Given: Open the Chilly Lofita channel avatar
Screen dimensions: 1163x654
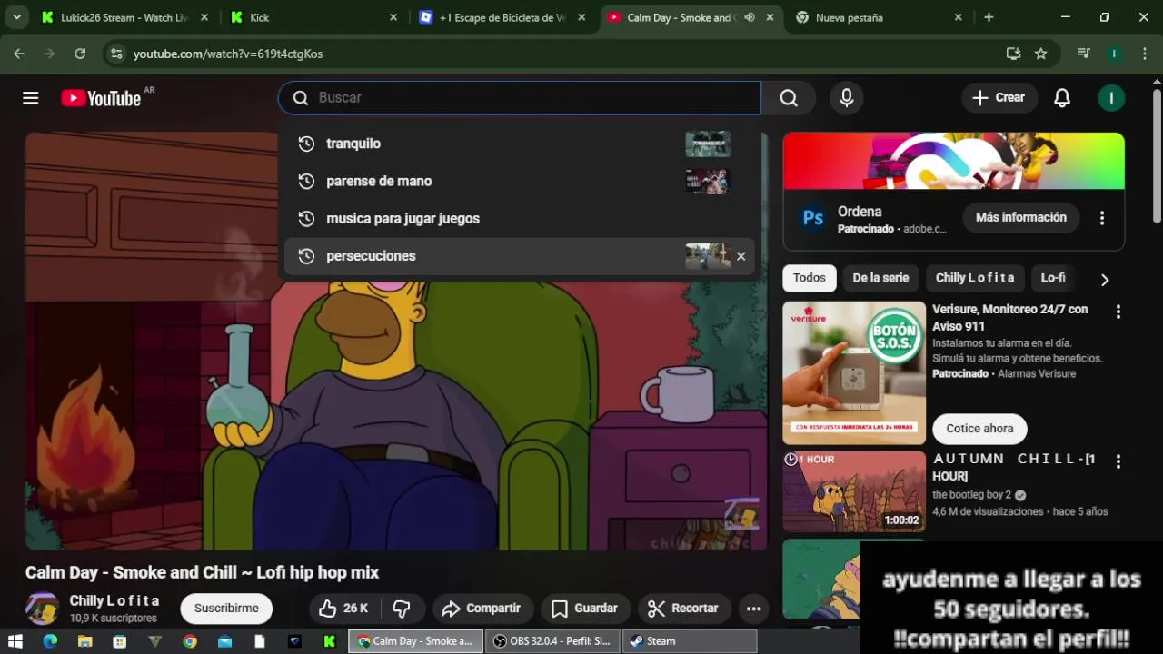Looking at the screenshot, I should coord(42,609).
